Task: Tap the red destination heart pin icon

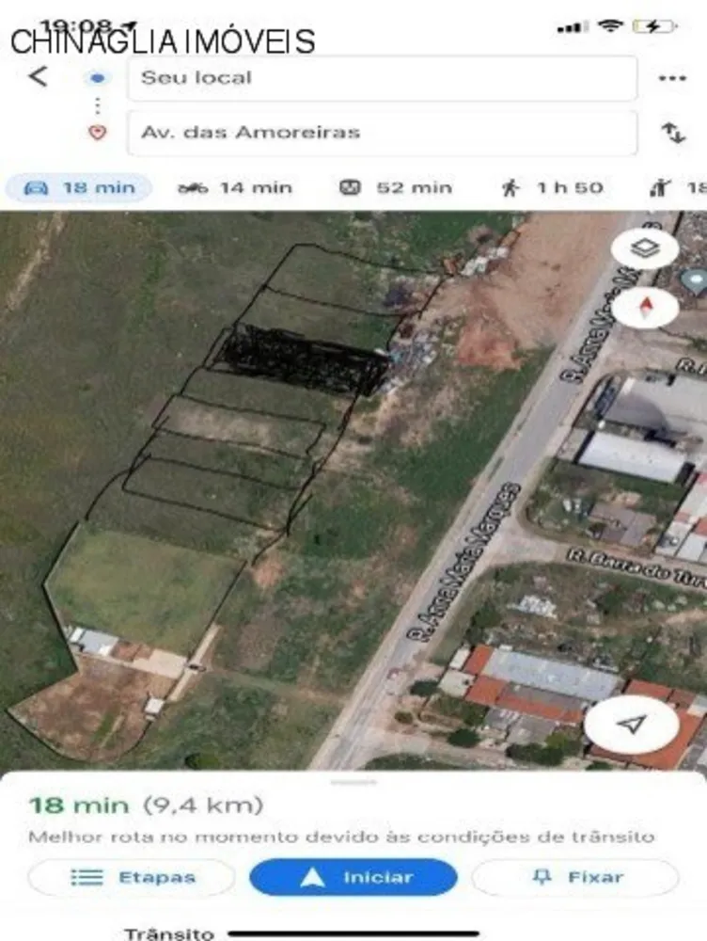Action: [97, 133]
